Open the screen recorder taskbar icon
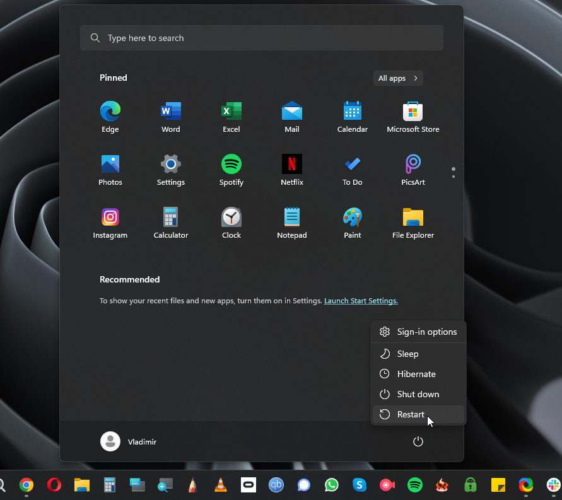The width and height of the screenshot is (562, 500). point(387,485)
